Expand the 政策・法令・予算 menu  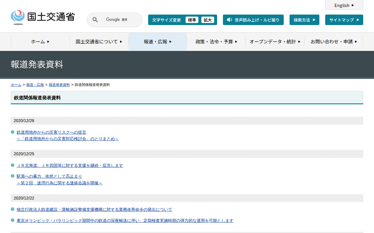coord(216,42)
